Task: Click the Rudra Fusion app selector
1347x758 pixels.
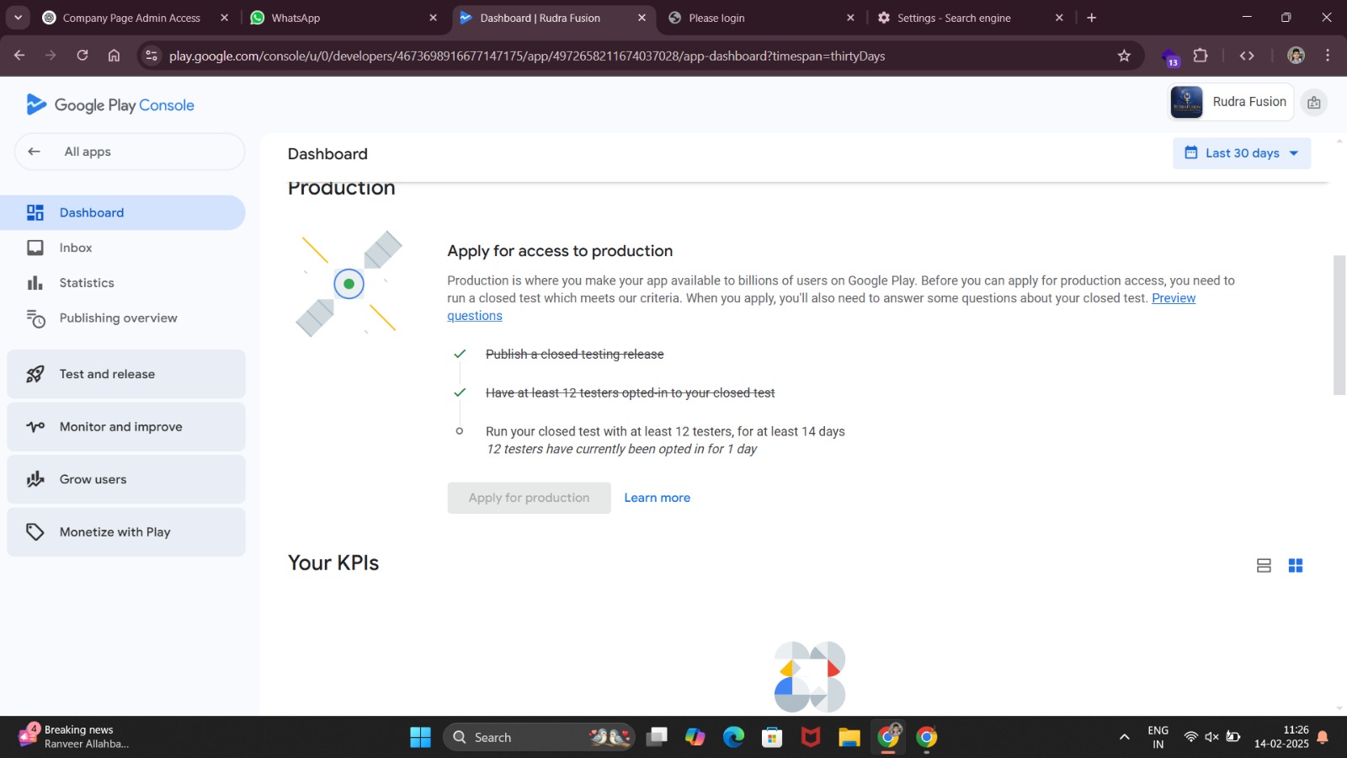Action: [1231, 102]
